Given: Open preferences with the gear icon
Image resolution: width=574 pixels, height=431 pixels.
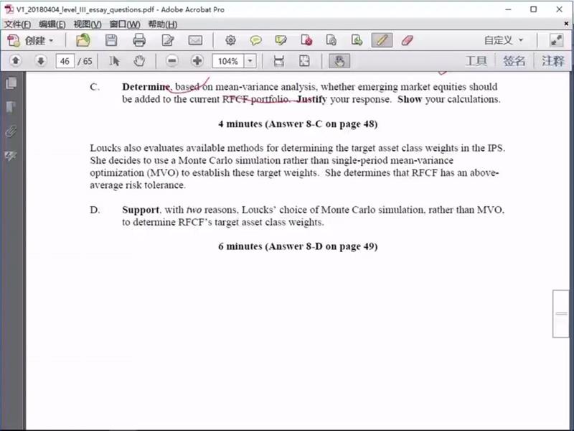Looking at the screenshot, I should [x=230, y=40].
